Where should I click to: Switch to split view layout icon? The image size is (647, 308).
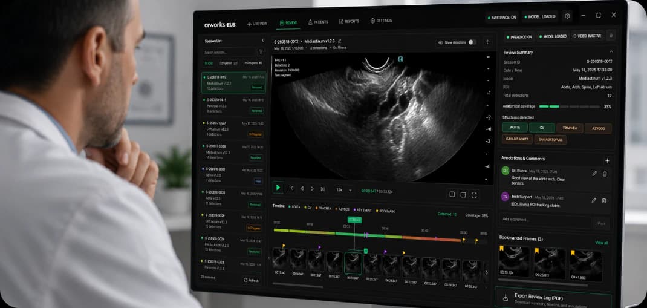coord(452,194)
